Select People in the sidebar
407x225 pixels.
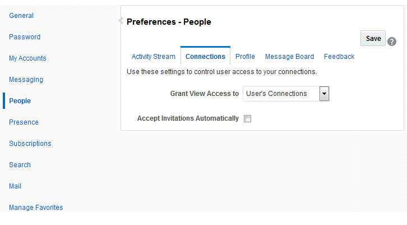point(20,101)
